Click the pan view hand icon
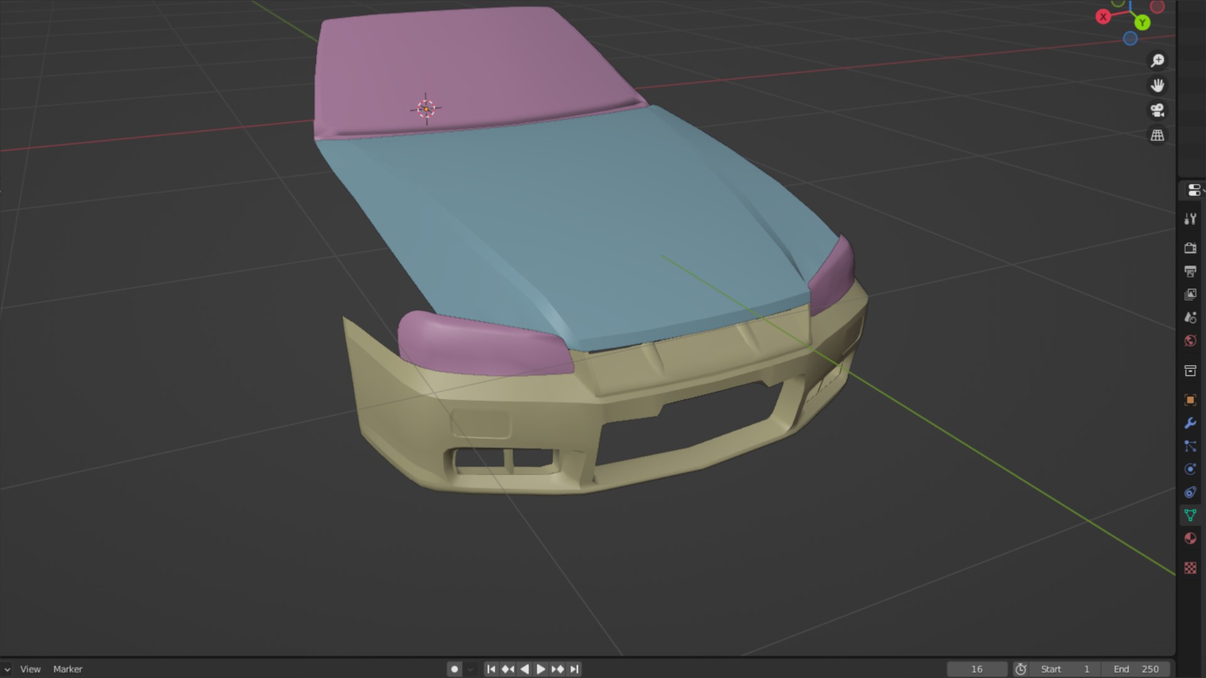The width and height of the screenshot is (1206, 678). point(1157,85)
